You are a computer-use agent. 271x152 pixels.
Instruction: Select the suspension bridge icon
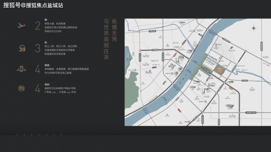[x=22, y=68]
